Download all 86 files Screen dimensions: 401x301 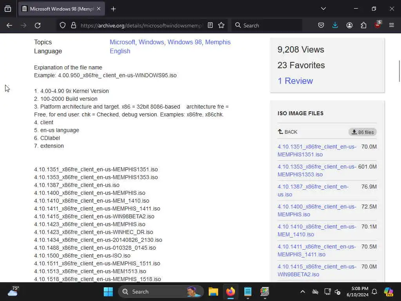click(x=363, y=132)
